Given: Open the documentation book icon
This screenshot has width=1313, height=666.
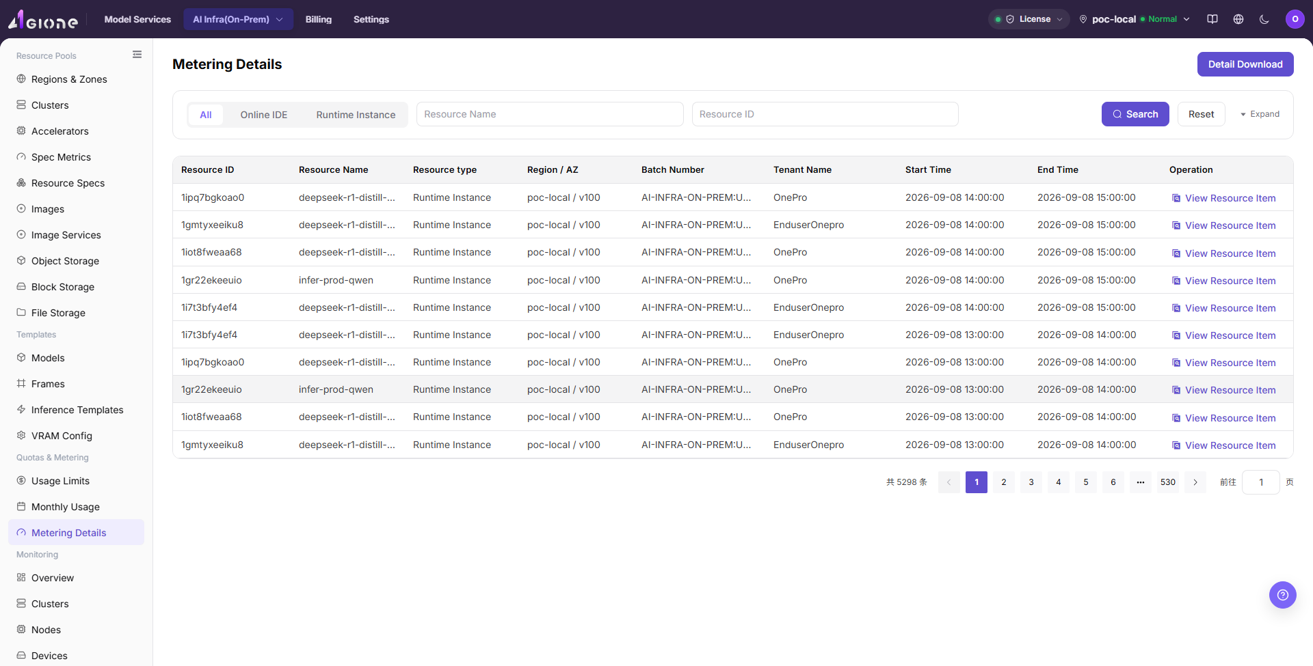Looking at the screenshot, I should click(x=1212, y=19).
